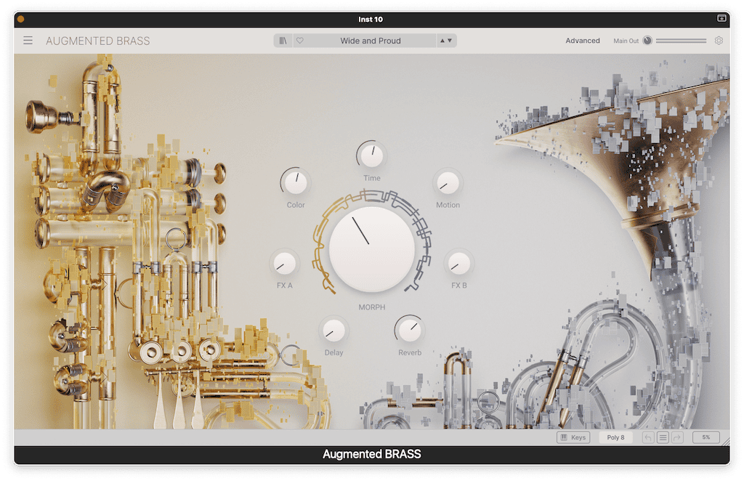Click the Reverb knob

[x=410, y=331]
